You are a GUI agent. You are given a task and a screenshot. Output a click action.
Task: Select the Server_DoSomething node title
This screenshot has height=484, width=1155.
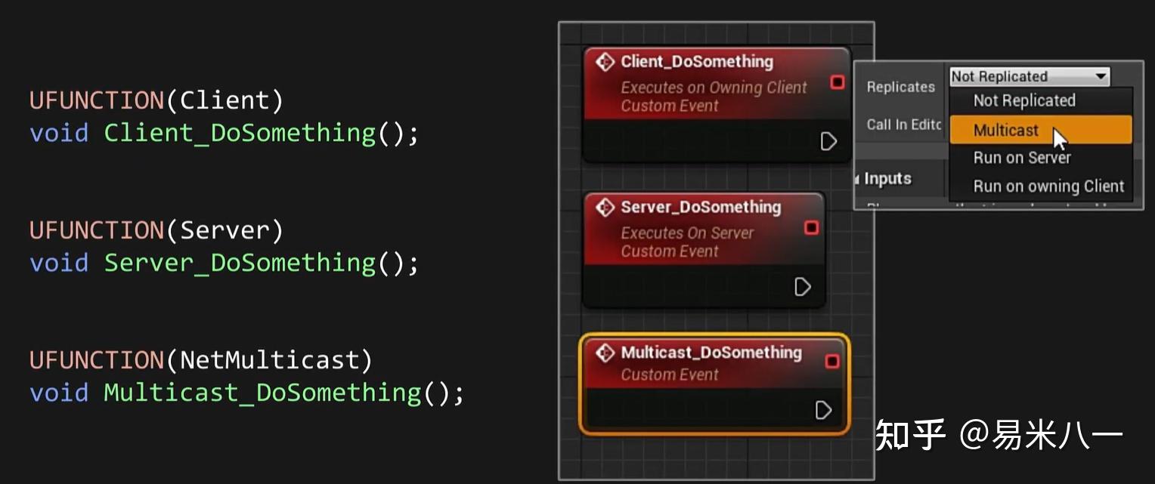(x=701, y=207)
